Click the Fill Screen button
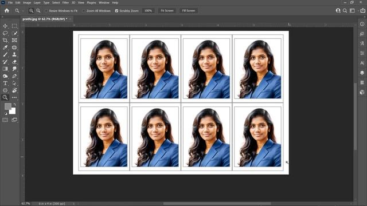 [189, 11]
